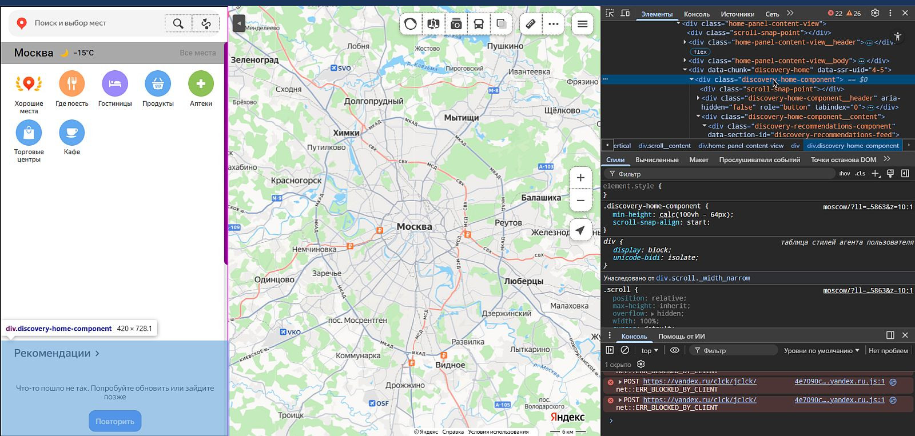Image resolution: width=915 pixels, height=436 pixels.
Task: Toggle the public transport layer
Action: (x=479, y=24)
